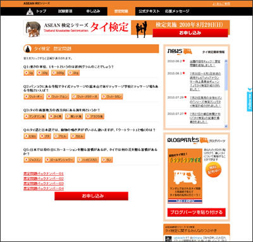Click the round orange 無料配布中 badge
This screenshot has height=242, width=253.
click(213, 170)
